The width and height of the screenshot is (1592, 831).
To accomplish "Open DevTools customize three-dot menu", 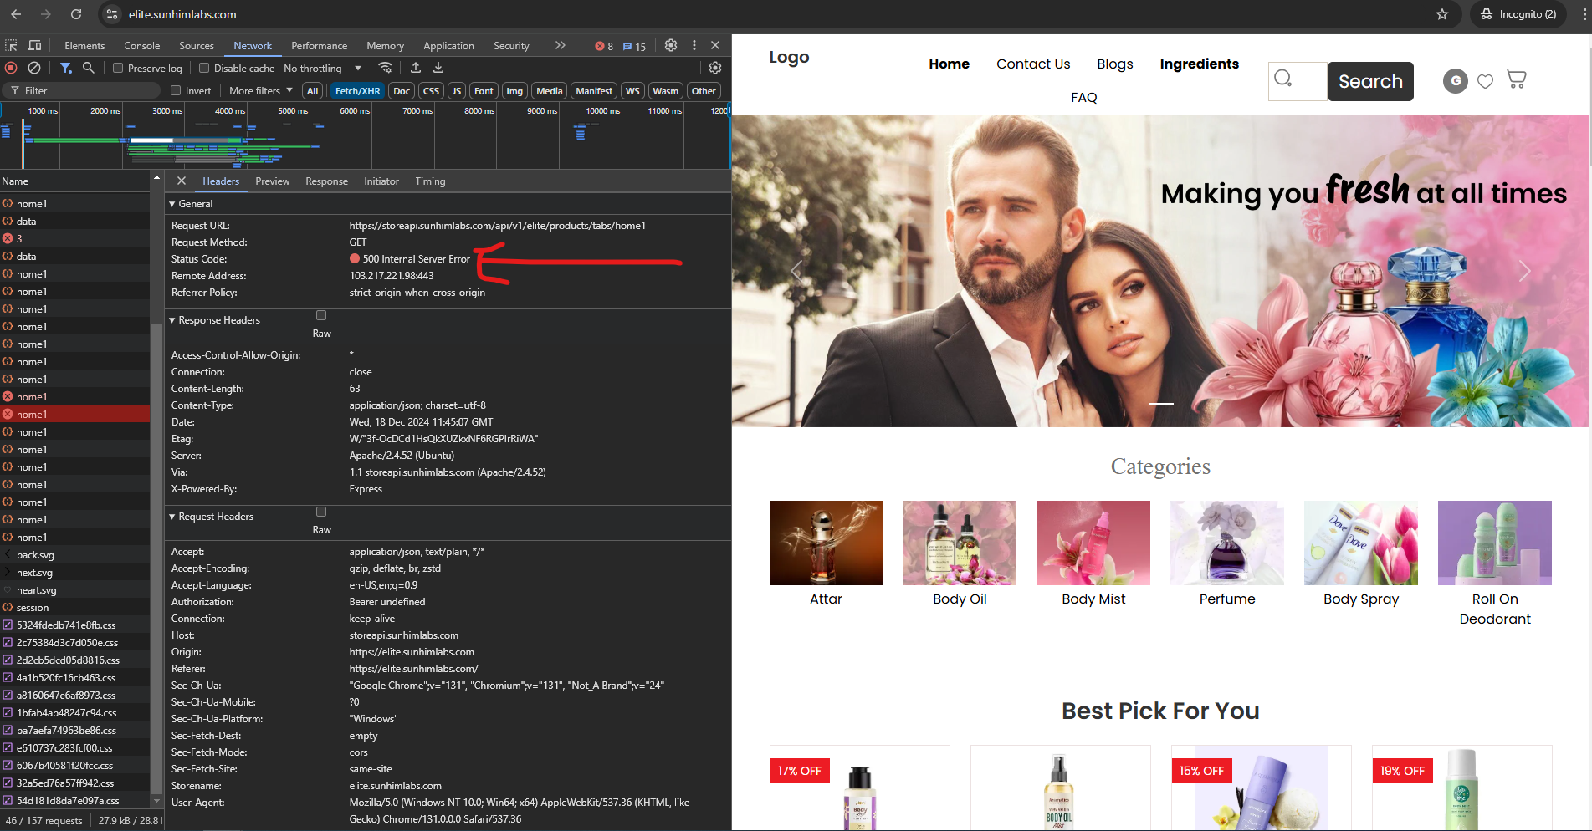I will click(694, 45).
